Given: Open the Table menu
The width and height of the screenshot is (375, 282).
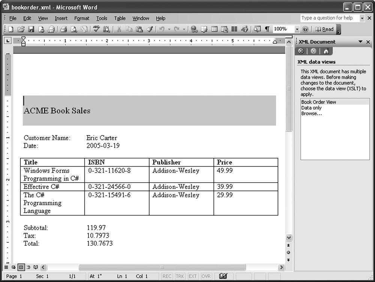Looking at the screenshot, I should click(x=120, y=18).
